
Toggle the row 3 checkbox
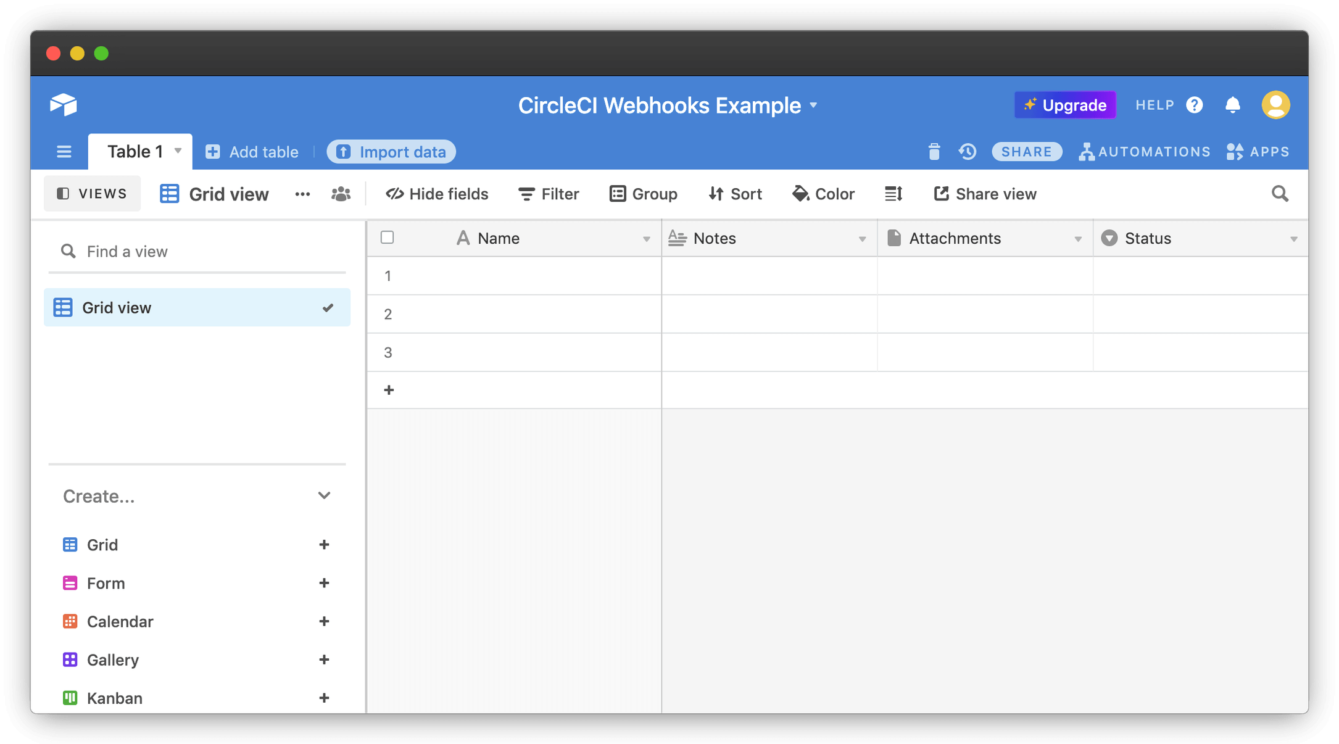386,351
